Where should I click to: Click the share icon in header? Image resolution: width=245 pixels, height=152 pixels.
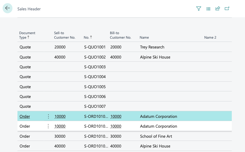click(218, 8)
